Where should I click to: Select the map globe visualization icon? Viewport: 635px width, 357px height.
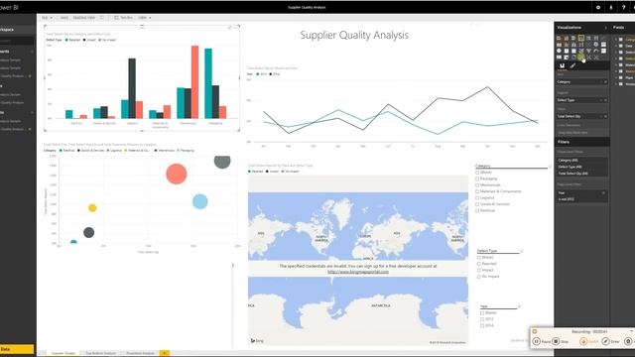pos(559,51)
